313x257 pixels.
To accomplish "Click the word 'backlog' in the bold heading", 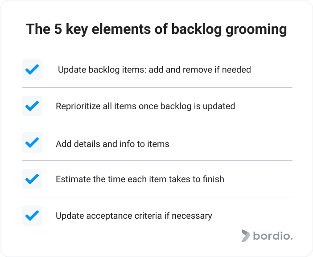I will tap(197, 29).
